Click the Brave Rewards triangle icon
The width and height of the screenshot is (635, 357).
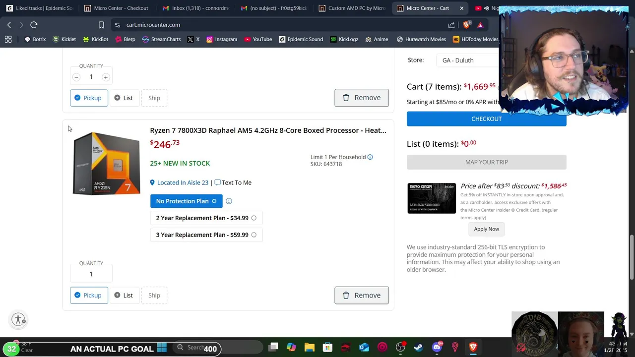coord(480,25)
